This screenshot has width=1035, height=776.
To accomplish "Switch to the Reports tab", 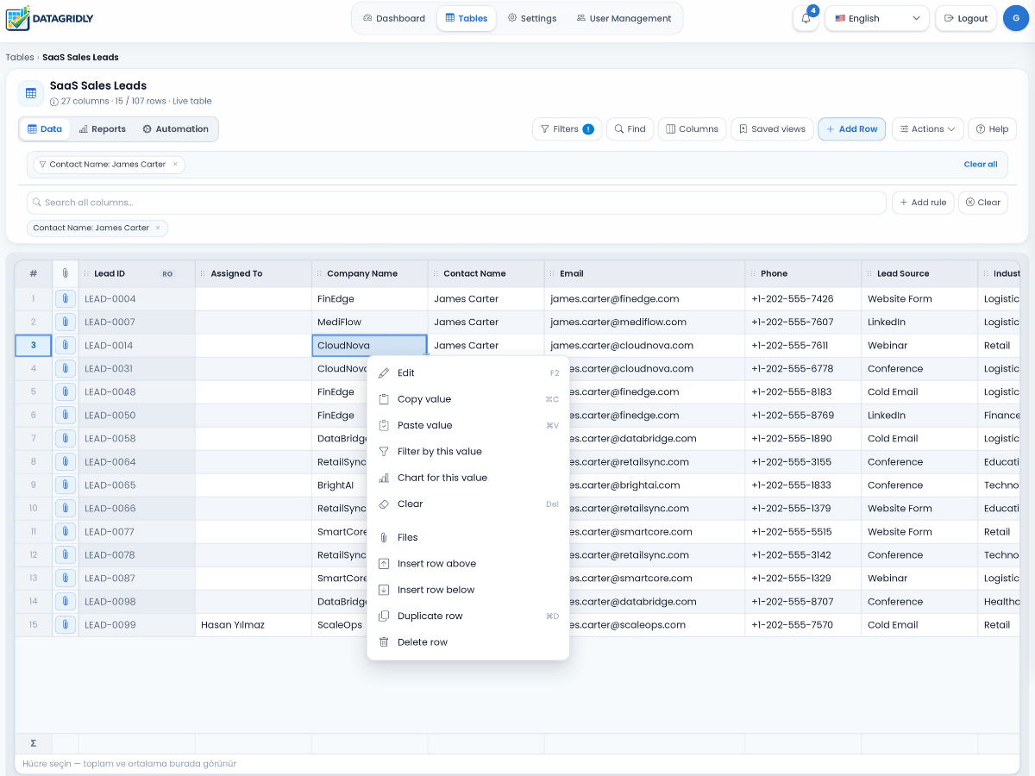I will 102,129.
